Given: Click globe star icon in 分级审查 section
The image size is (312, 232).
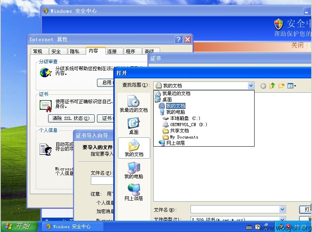Looking at the screenshot, I should (46, 73).
